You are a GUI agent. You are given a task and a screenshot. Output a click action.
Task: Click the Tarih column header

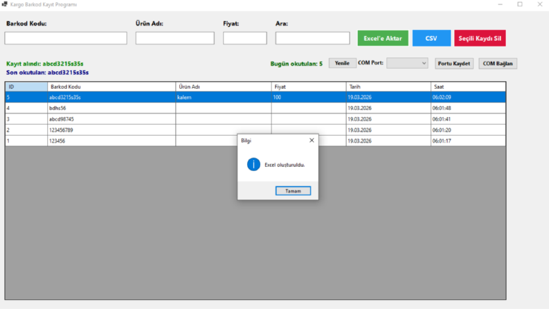(388, 87)
